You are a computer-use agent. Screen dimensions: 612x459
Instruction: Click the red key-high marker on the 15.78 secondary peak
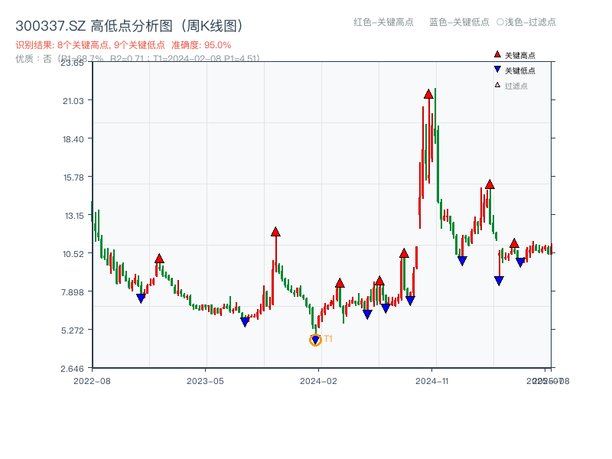(489, 183)
